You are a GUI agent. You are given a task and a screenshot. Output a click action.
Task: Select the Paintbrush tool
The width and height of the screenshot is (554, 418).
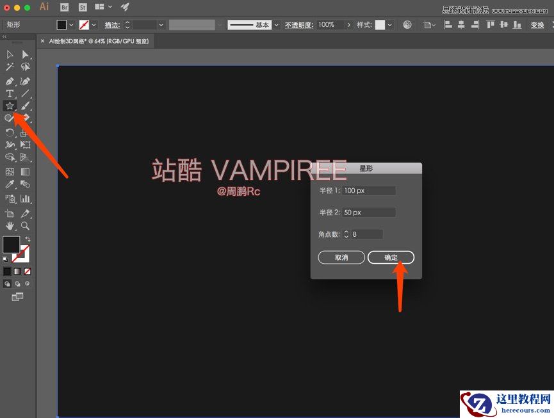(25, 106)
